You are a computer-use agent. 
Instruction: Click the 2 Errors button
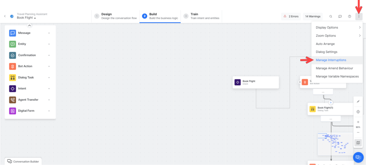(x=291, y=16)
